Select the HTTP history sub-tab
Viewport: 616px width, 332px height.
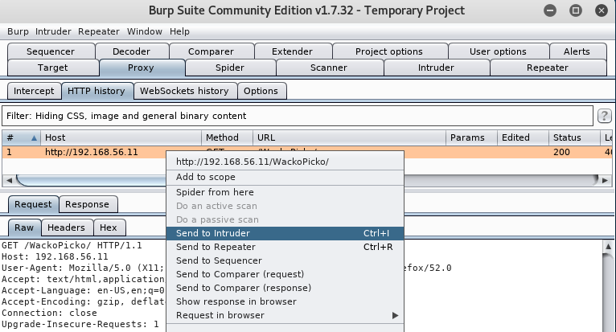[x=97, y=91]
